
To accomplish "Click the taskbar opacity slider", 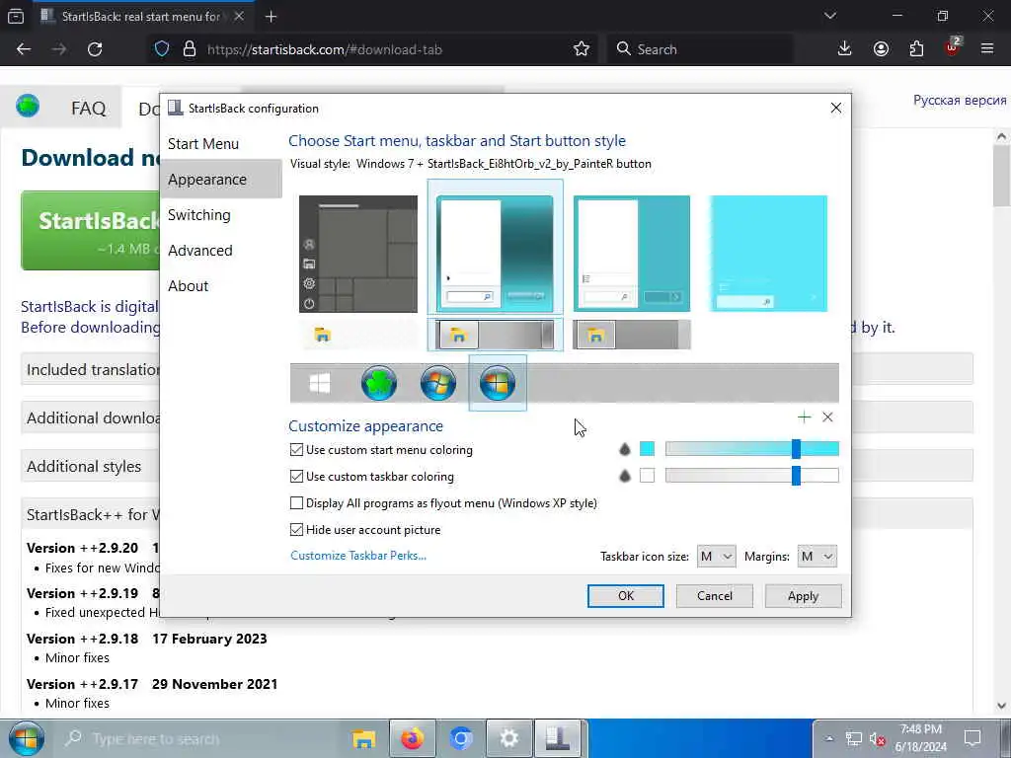I will (751, 476).
